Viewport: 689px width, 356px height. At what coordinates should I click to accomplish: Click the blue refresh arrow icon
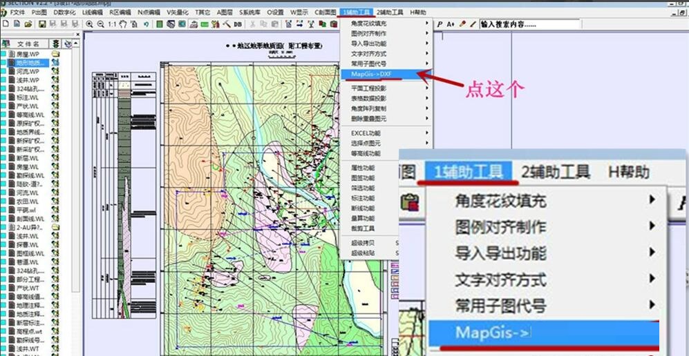(147, 24)
